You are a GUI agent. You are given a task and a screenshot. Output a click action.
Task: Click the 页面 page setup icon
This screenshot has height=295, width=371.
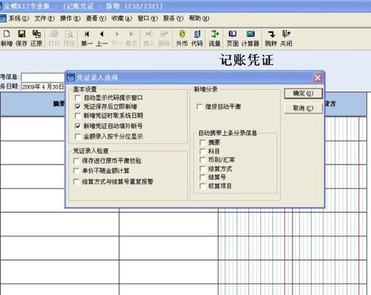pos(233,38)
